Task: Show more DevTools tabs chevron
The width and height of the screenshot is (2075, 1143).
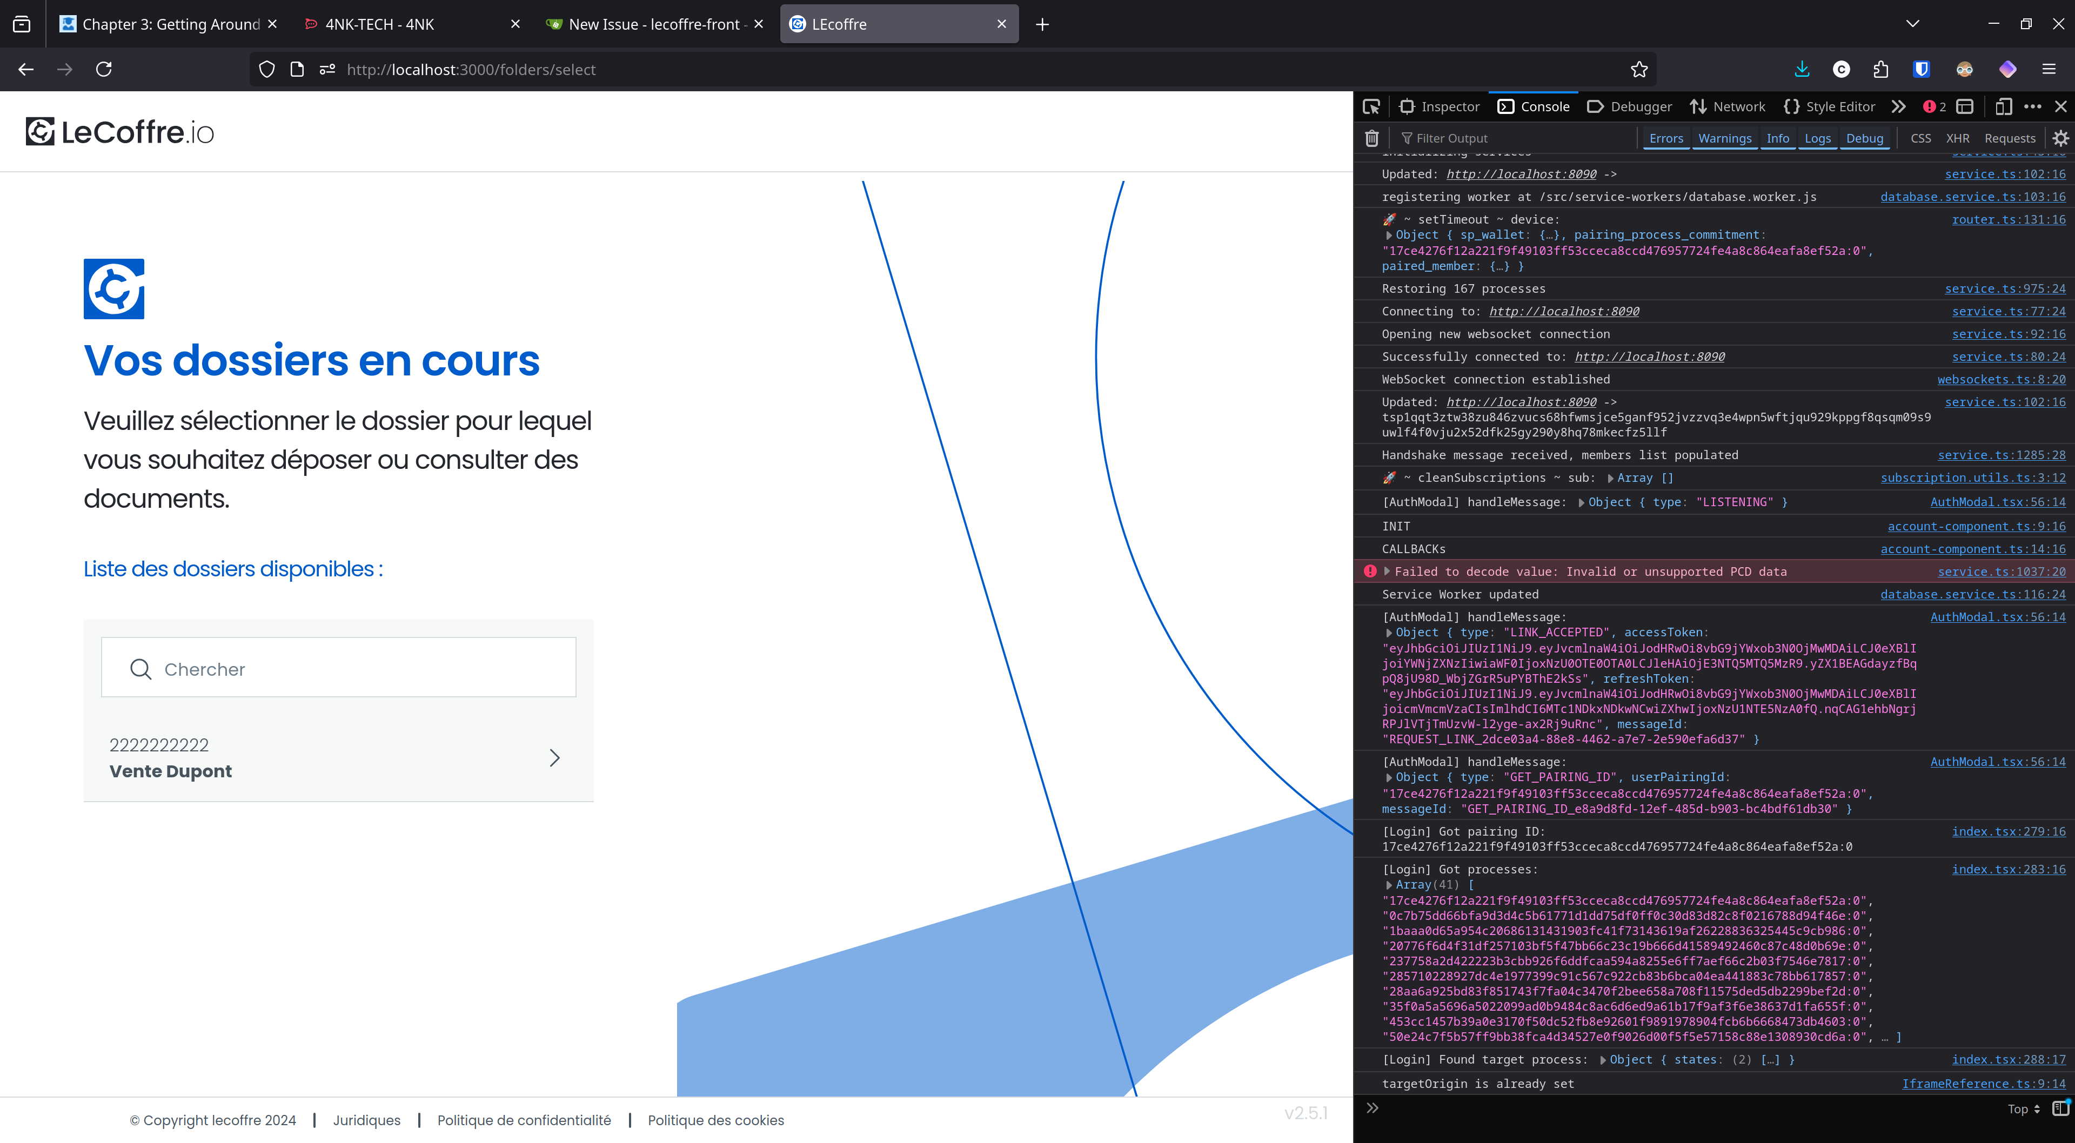Action: pyautogui.click(x=1899, y=106)
